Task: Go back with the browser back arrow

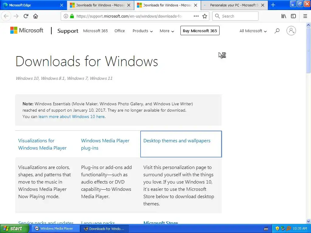Action: pyautogui.click(x=6, y=16)
